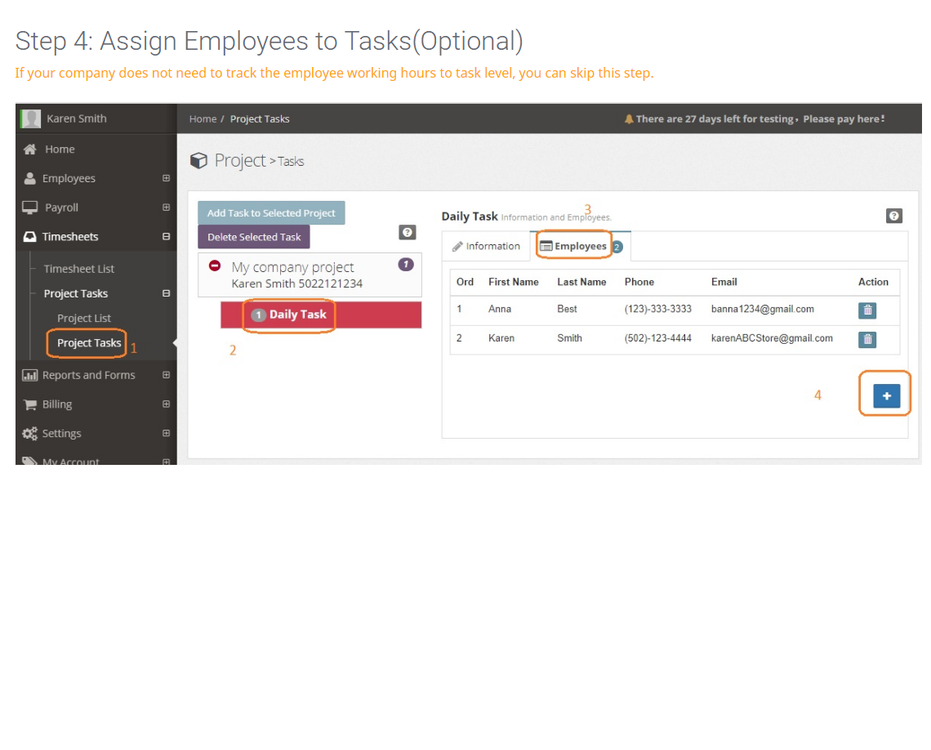The height and width of the screenshot is (750, 931).
Task: Open Home in the sidebar
Action: pyautogui.click(x=60, y=149)
